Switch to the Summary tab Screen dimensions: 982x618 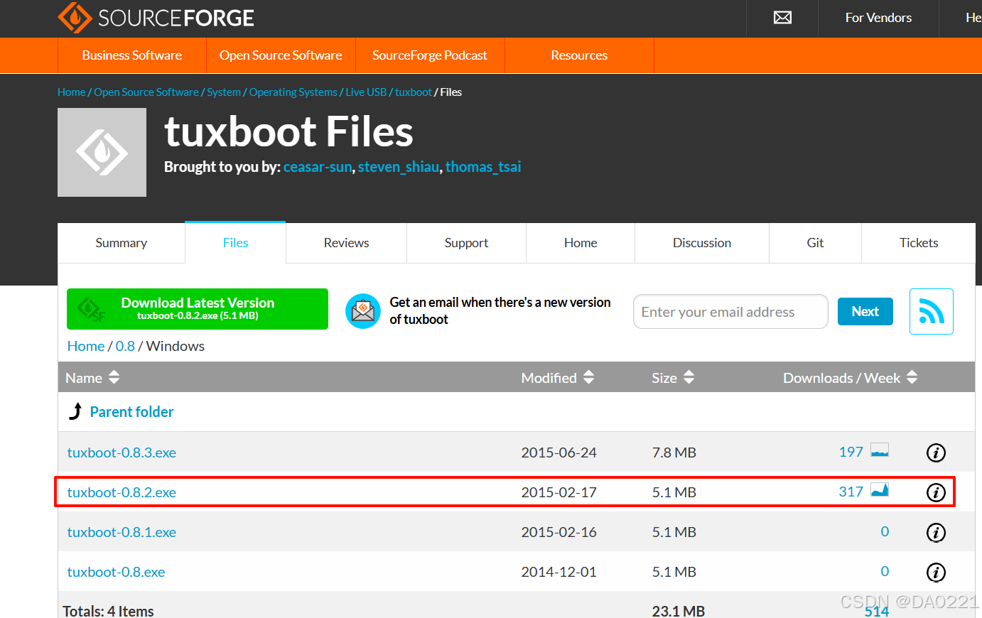tap(122, 243)
